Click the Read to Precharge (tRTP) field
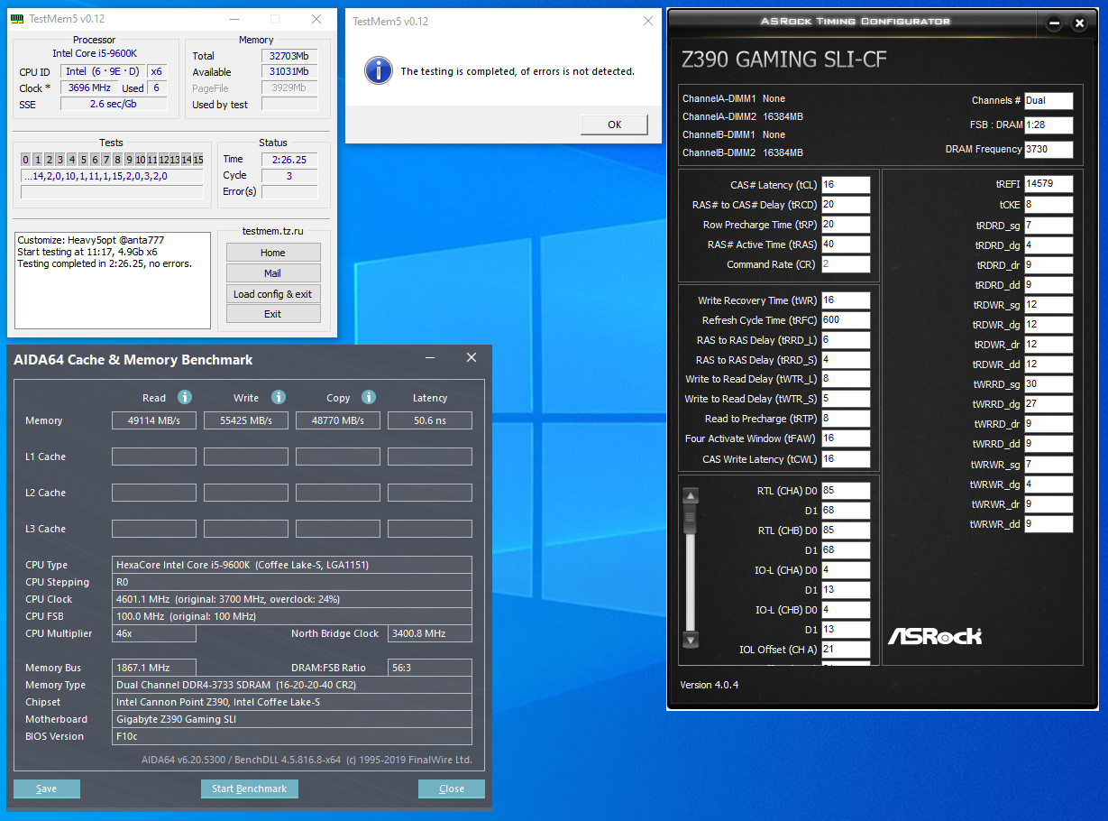 pyautogui.click(x=846, y=419)
